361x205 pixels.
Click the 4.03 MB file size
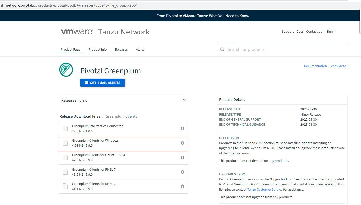click(x=78, y=146)
